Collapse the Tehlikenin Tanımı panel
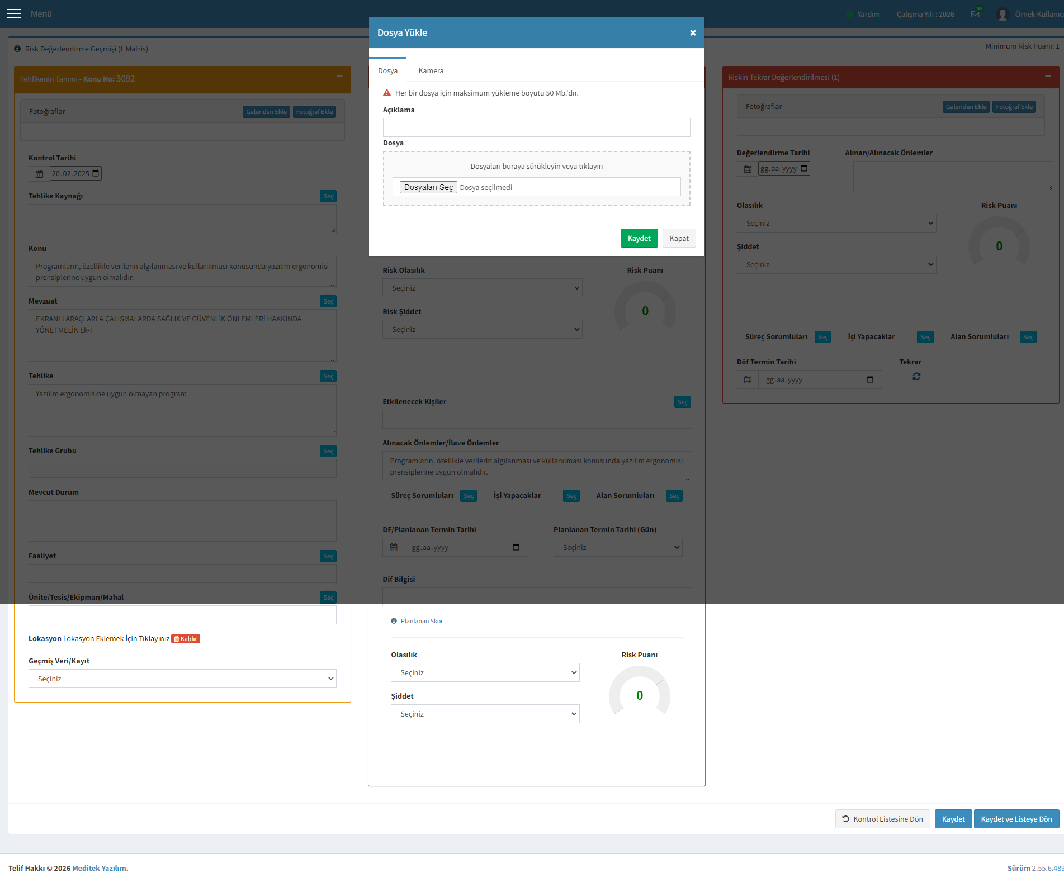 339,77
